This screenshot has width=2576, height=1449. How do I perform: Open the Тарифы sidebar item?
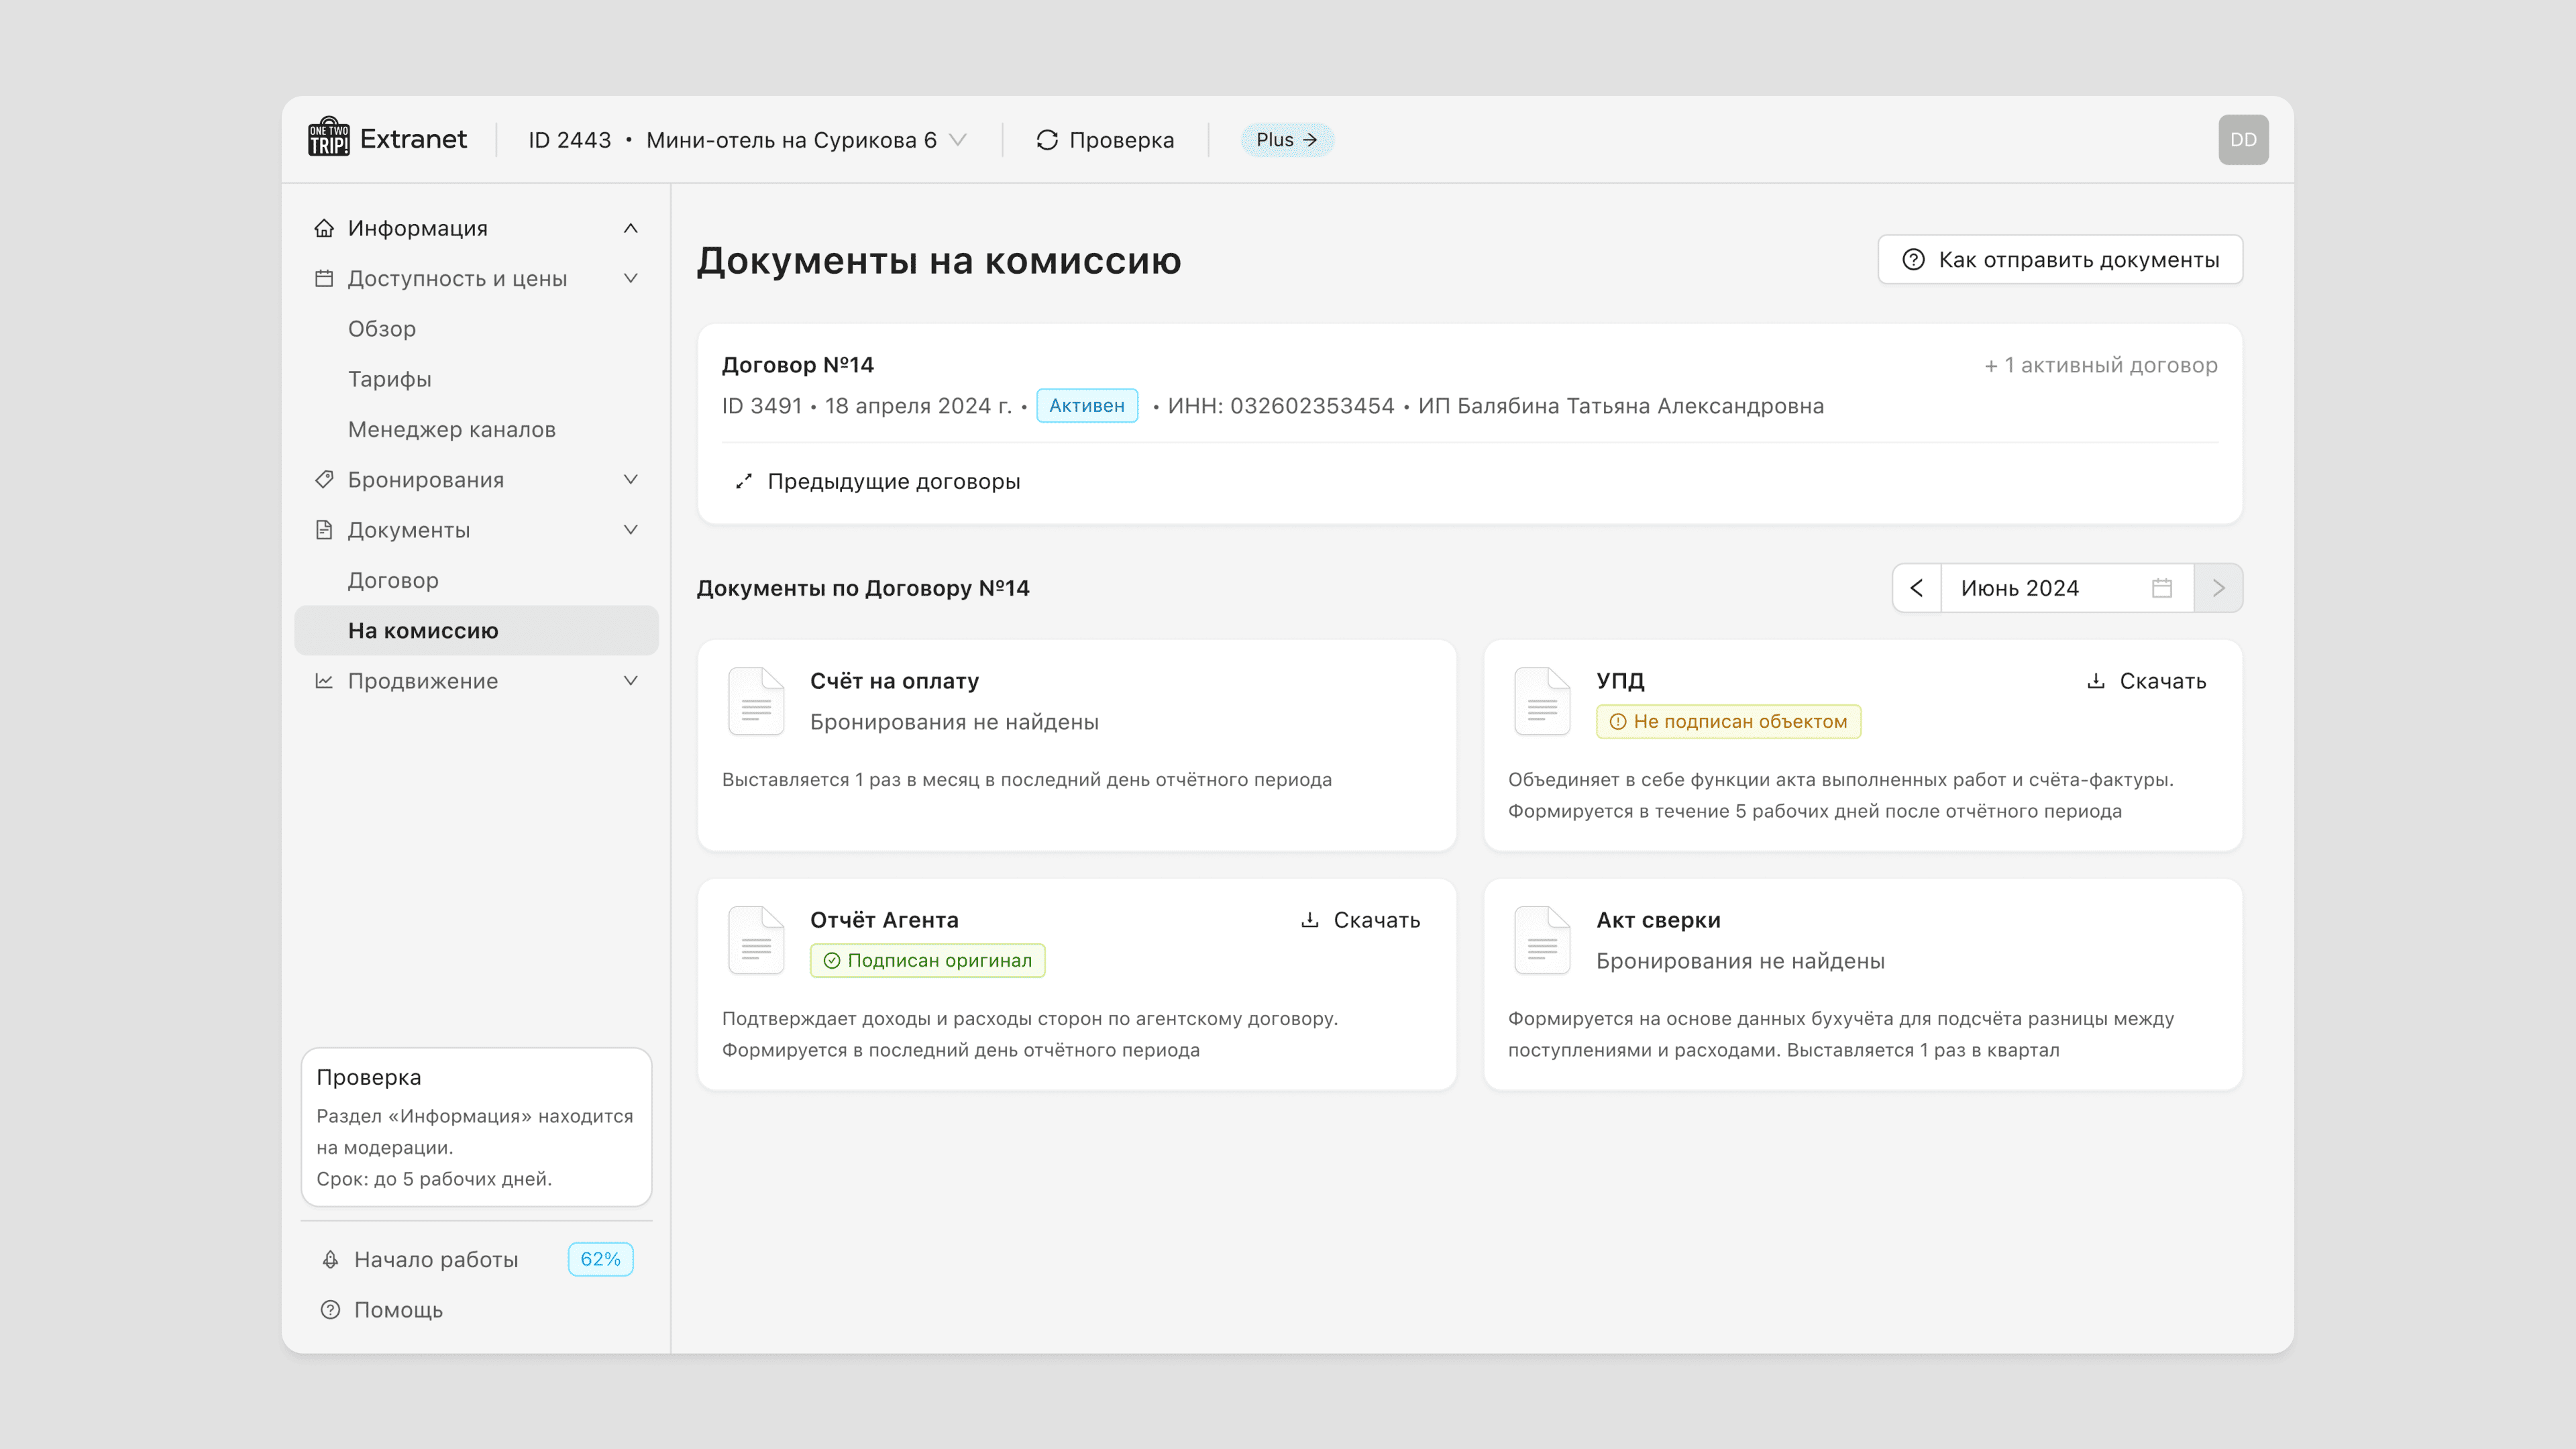tap(389, 379)
